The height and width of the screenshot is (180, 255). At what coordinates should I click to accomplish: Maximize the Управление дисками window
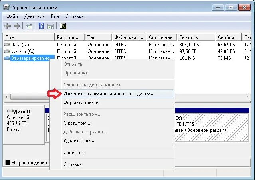click(231, 8)
